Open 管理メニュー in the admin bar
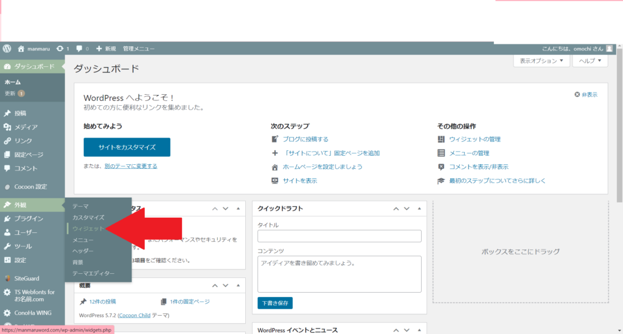Screen dimensions: 623x334 click(139, 49)
